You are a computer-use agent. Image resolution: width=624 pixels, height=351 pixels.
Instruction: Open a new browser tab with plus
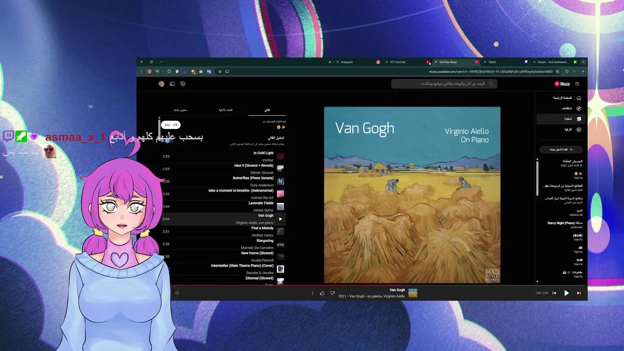point(330,62)
